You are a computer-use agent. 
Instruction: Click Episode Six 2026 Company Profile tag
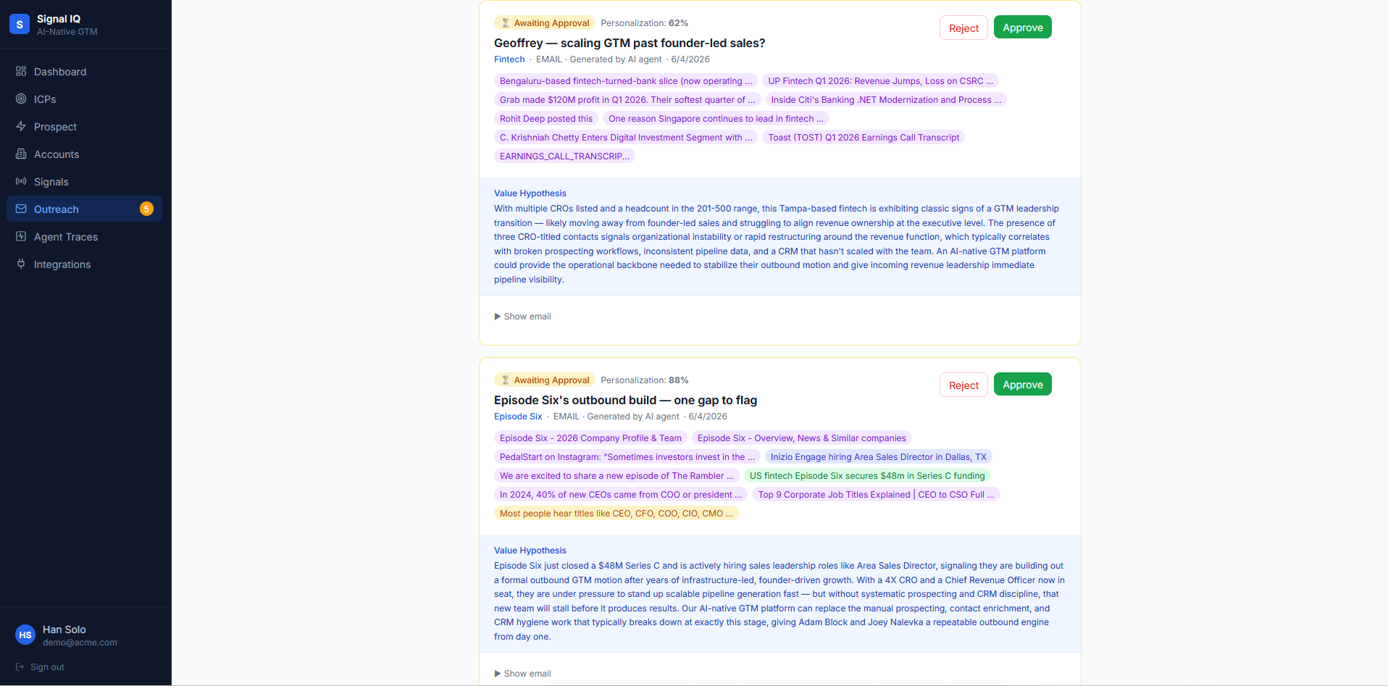pos(590,438)
